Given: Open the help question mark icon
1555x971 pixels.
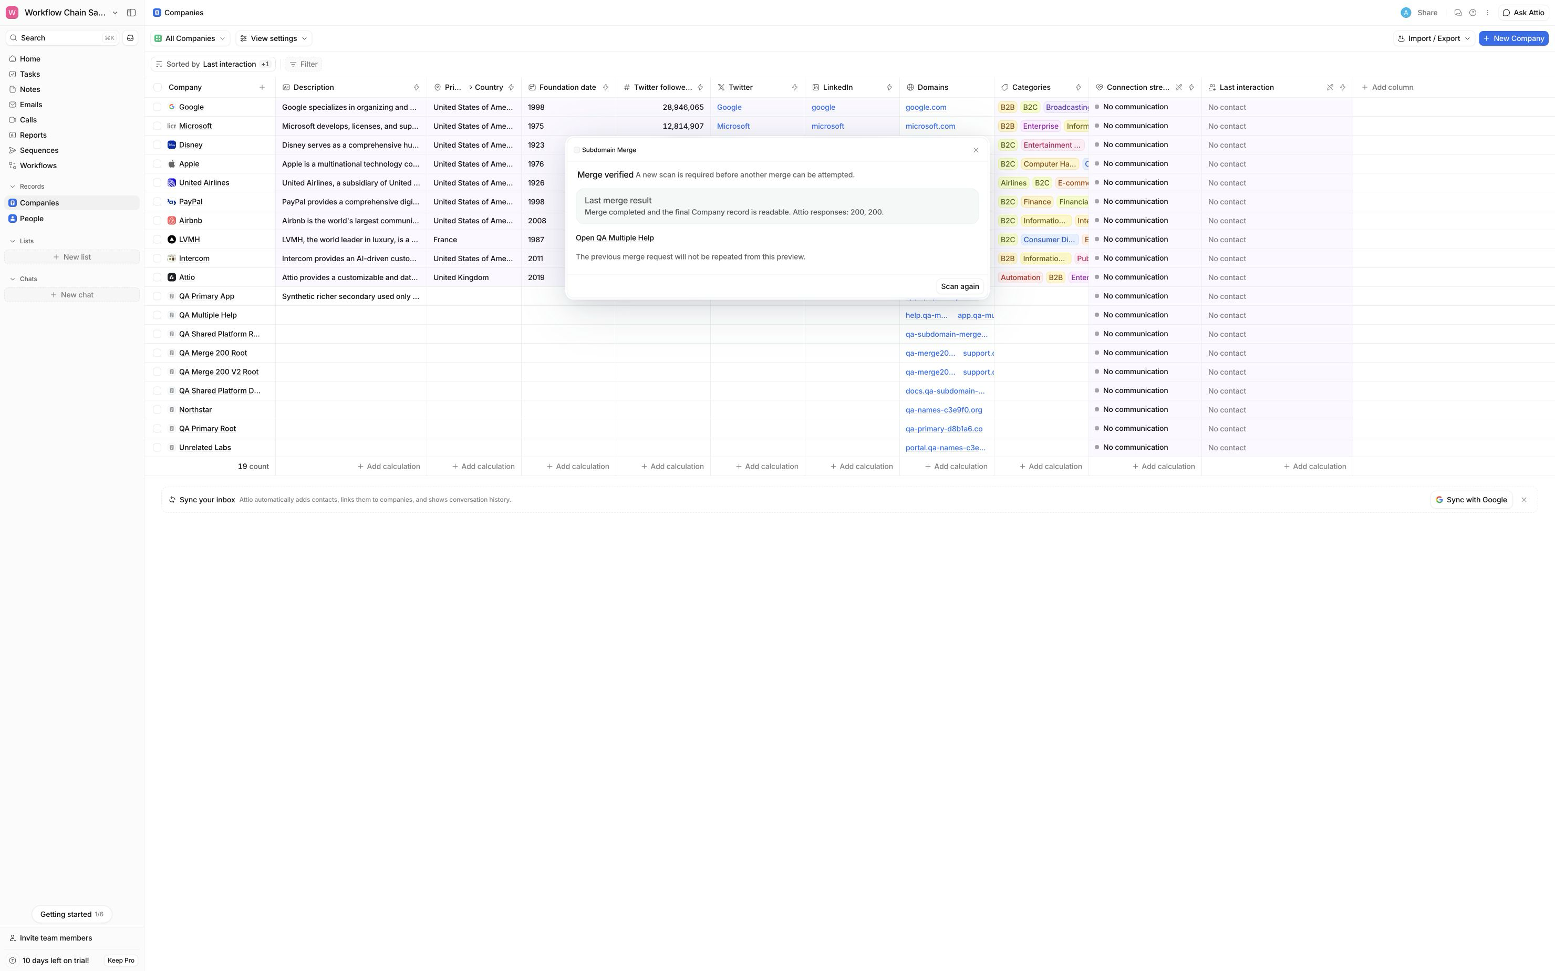Looking at the screenshot, I should pos(1473,13).
